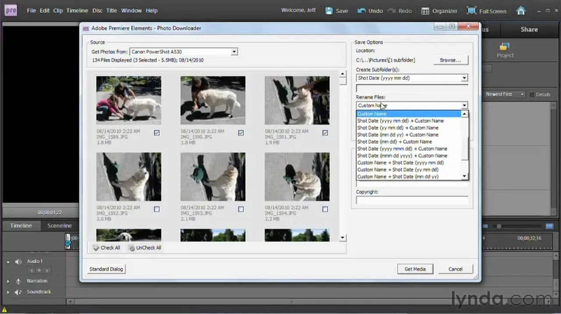Uncheck photo IMG_1590.JPG checkbox
The width and height of the screenshot is (561, 314).
click(241, 132)
